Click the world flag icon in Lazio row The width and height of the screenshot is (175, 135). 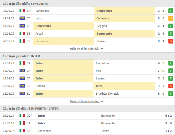pos(22,18)
